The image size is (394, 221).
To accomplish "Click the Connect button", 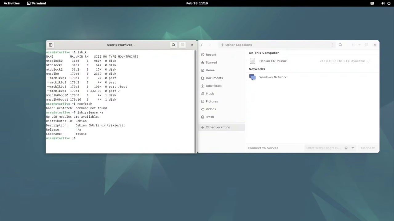I will (368, 148).
